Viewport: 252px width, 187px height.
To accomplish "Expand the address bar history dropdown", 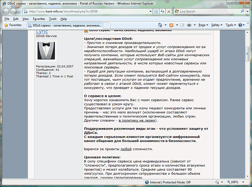I will [151, 11].
